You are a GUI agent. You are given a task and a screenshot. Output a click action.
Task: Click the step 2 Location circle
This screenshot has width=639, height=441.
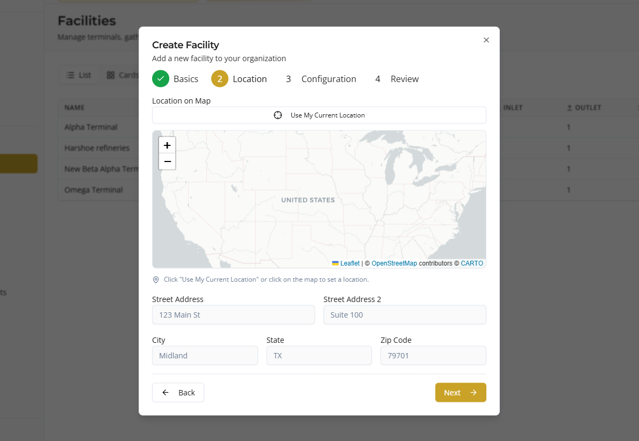220,78
